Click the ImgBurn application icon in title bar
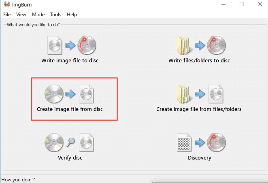The width and height of the screenshot is (268, 183). 7,4
